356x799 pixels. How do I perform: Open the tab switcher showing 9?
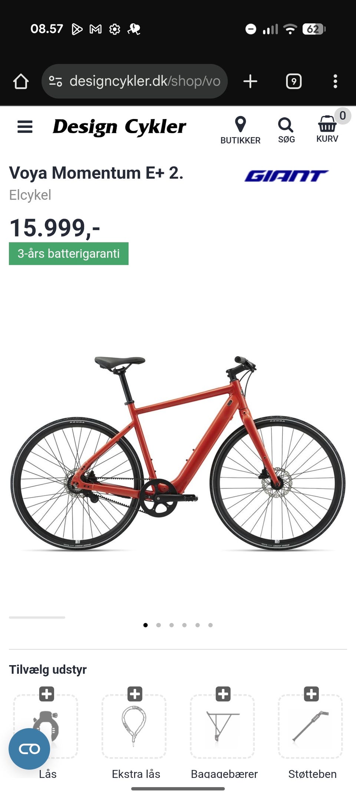pos(294,81)
